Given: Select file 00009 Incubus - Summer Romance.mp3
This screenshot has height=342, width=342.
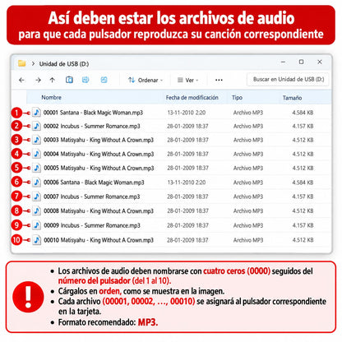Looking at the screenshot, I should pos(92,225).
